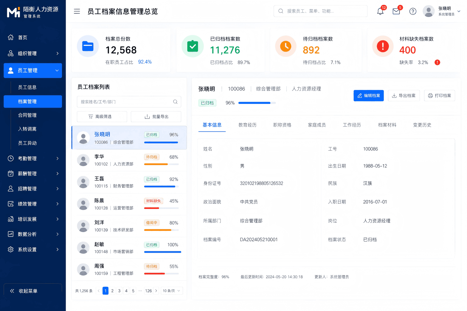Click the search magnifier in 员工档案列表
Viewport: 467px width, 311px height.
175,102
